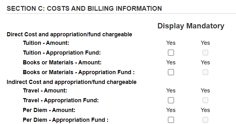Check Mandatory box for Tuition - Appropriation Fund
The width and height of the screenshot is (236, 124).
pyautogui.click(x=205, y=53)
